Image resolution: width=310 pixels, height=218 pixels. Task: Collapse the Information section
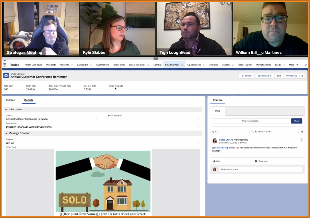pos(6,109)
